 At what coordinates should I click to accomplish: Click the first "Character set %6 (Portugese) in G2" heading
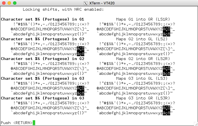(x=42, y=39)
